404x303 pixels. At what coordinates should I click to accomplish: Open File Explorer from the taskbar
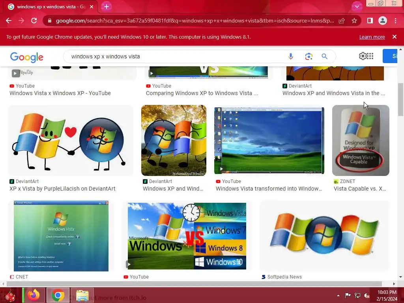[x=82, y=295]
